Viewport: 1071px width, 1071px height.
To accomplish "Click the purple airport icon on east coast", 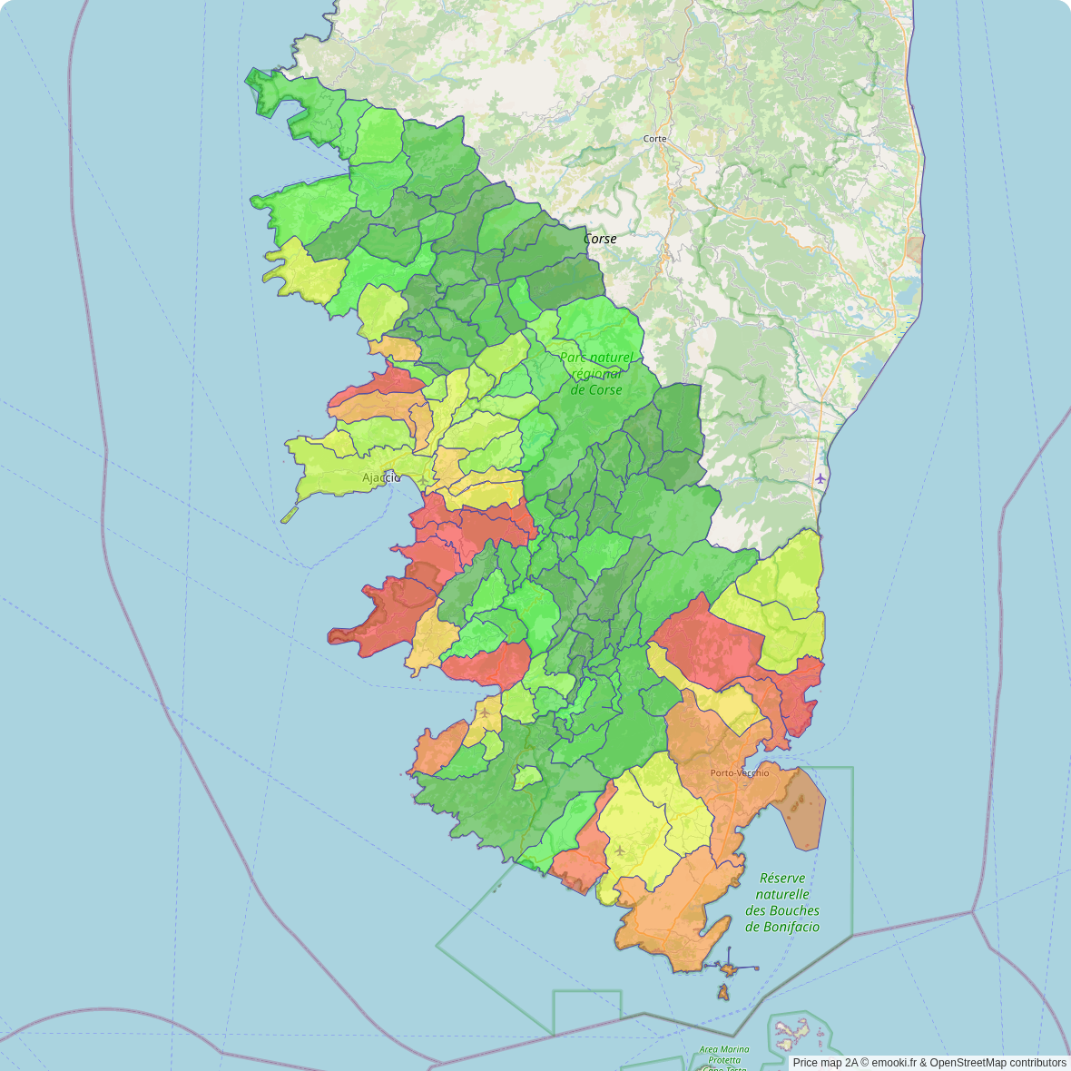I will click(820, 478).
